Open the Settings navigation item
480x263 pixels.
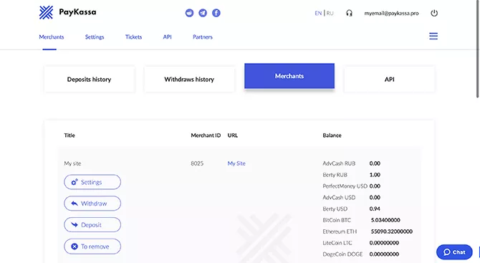(95, 37)
